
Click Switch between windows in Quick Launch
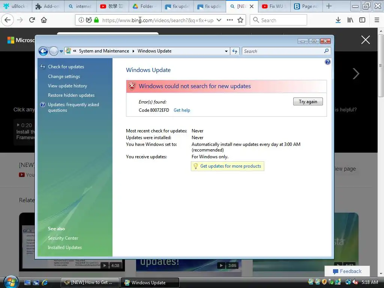pyautogui.click(x=36, y=282)
